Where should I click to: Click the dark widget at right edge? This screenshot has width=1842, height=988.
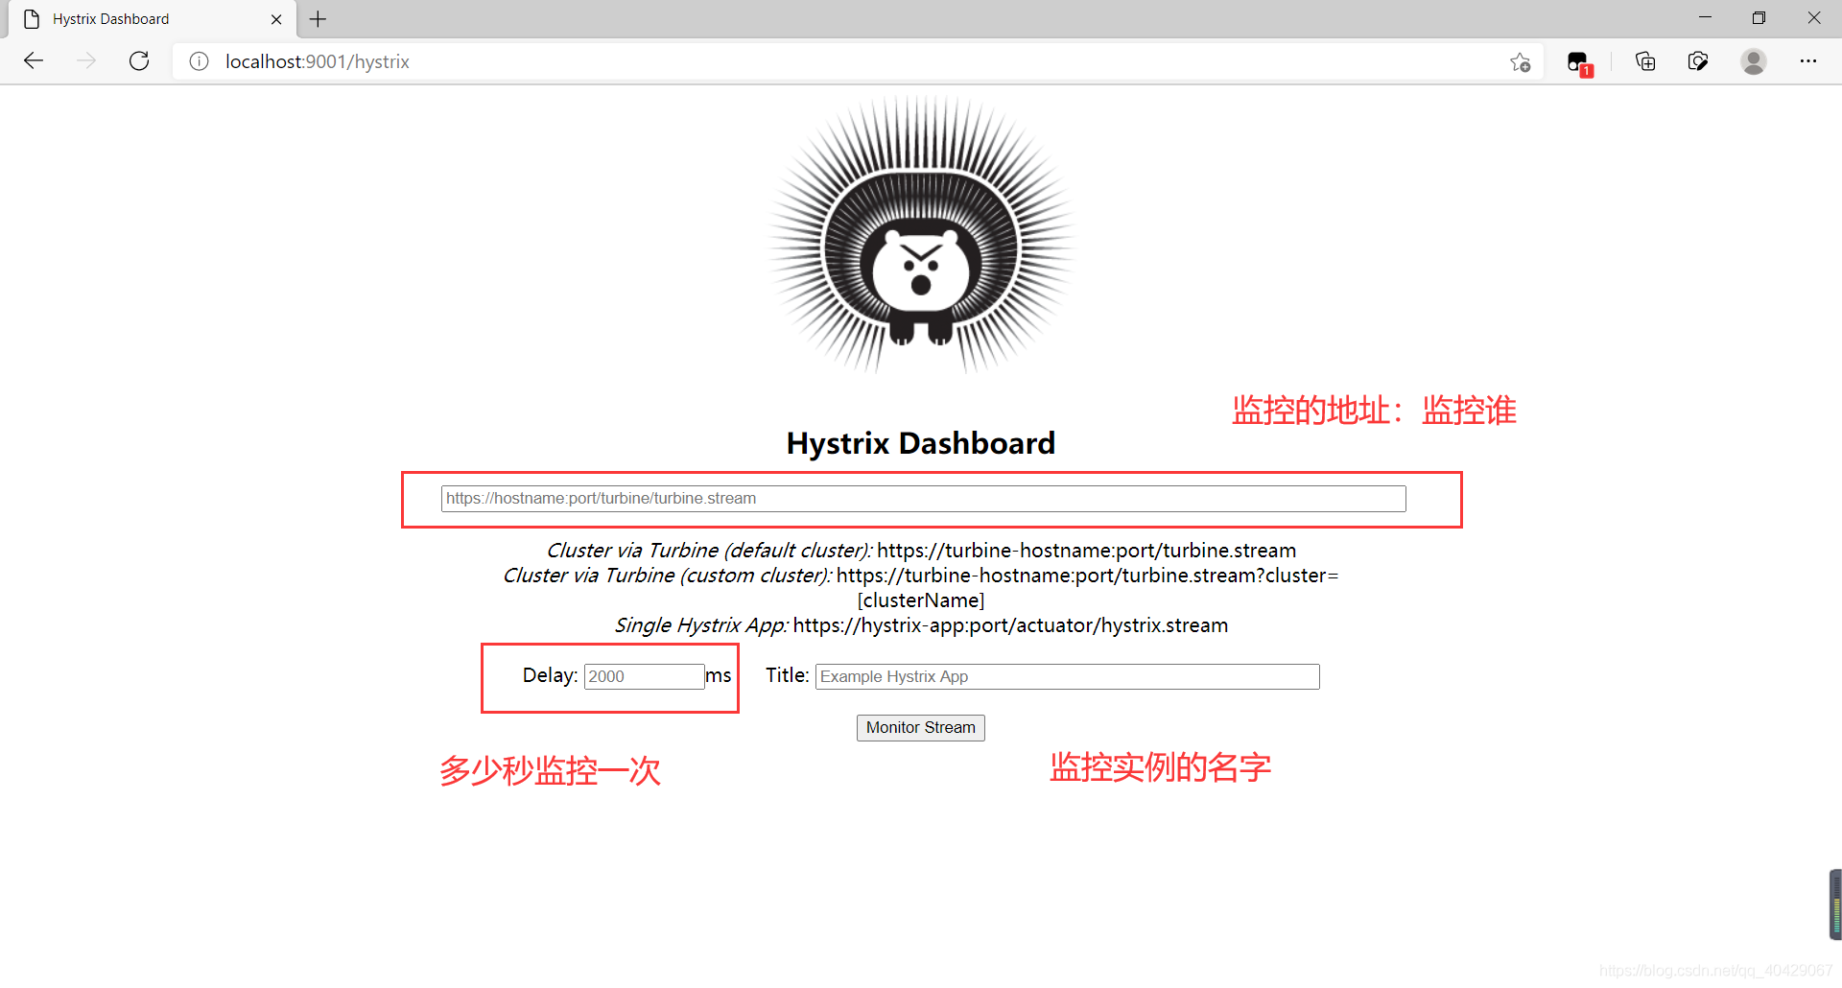(x=1835, y=905)
